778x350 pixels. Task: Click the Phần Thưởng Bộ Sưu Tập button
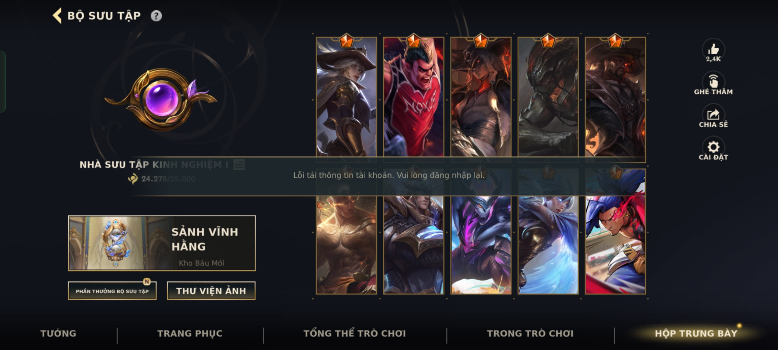(x=112, y=291)
